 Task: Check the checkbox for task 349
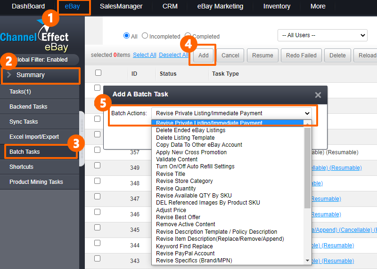(97, 166)
